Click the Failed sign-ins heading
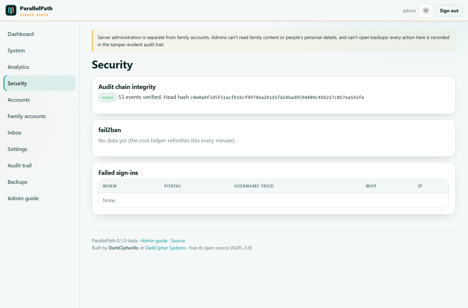This screenshot has width=468, height=308. (118, 173)
